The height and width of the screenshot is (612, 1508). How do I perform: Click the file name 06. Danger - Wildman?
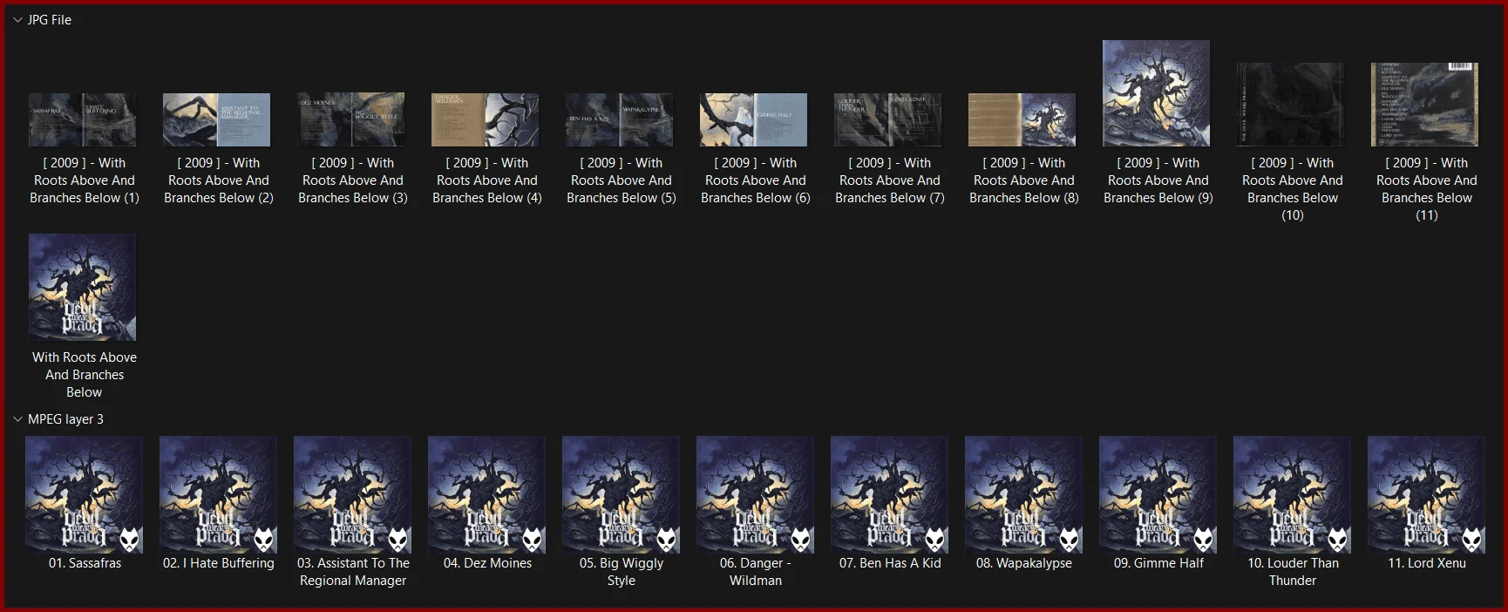[x=756, y=572]
